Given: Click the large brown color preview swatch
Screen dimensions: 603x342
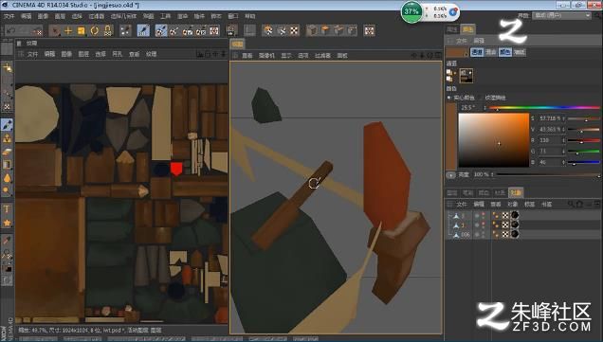Looking at the screenshot, I should [450, 135].
